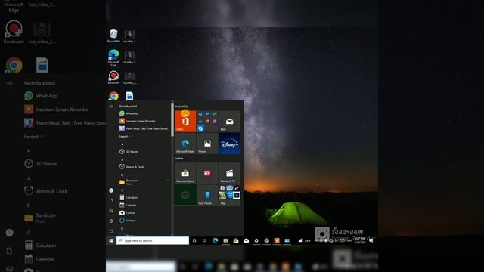Open Microsoft Edge from the taskbar
Viewport: 484px width, 272px height.
coord(215,240)
